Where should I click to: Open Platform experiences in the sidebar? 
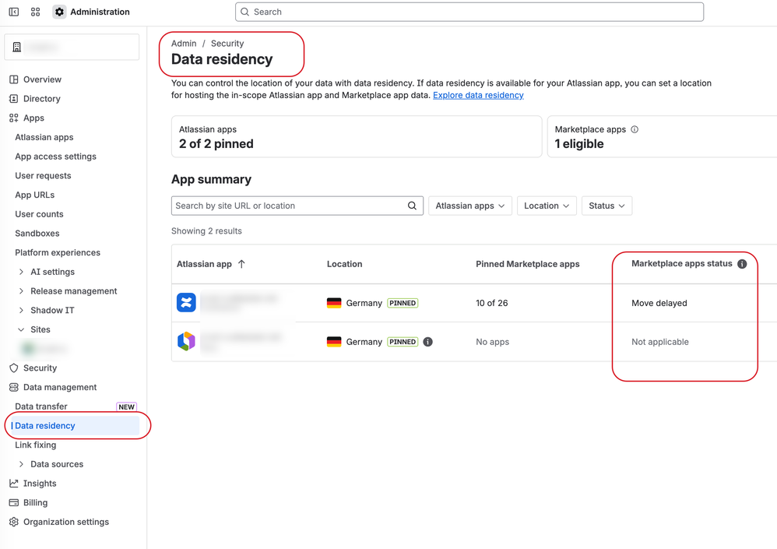[x=58, y=253]
